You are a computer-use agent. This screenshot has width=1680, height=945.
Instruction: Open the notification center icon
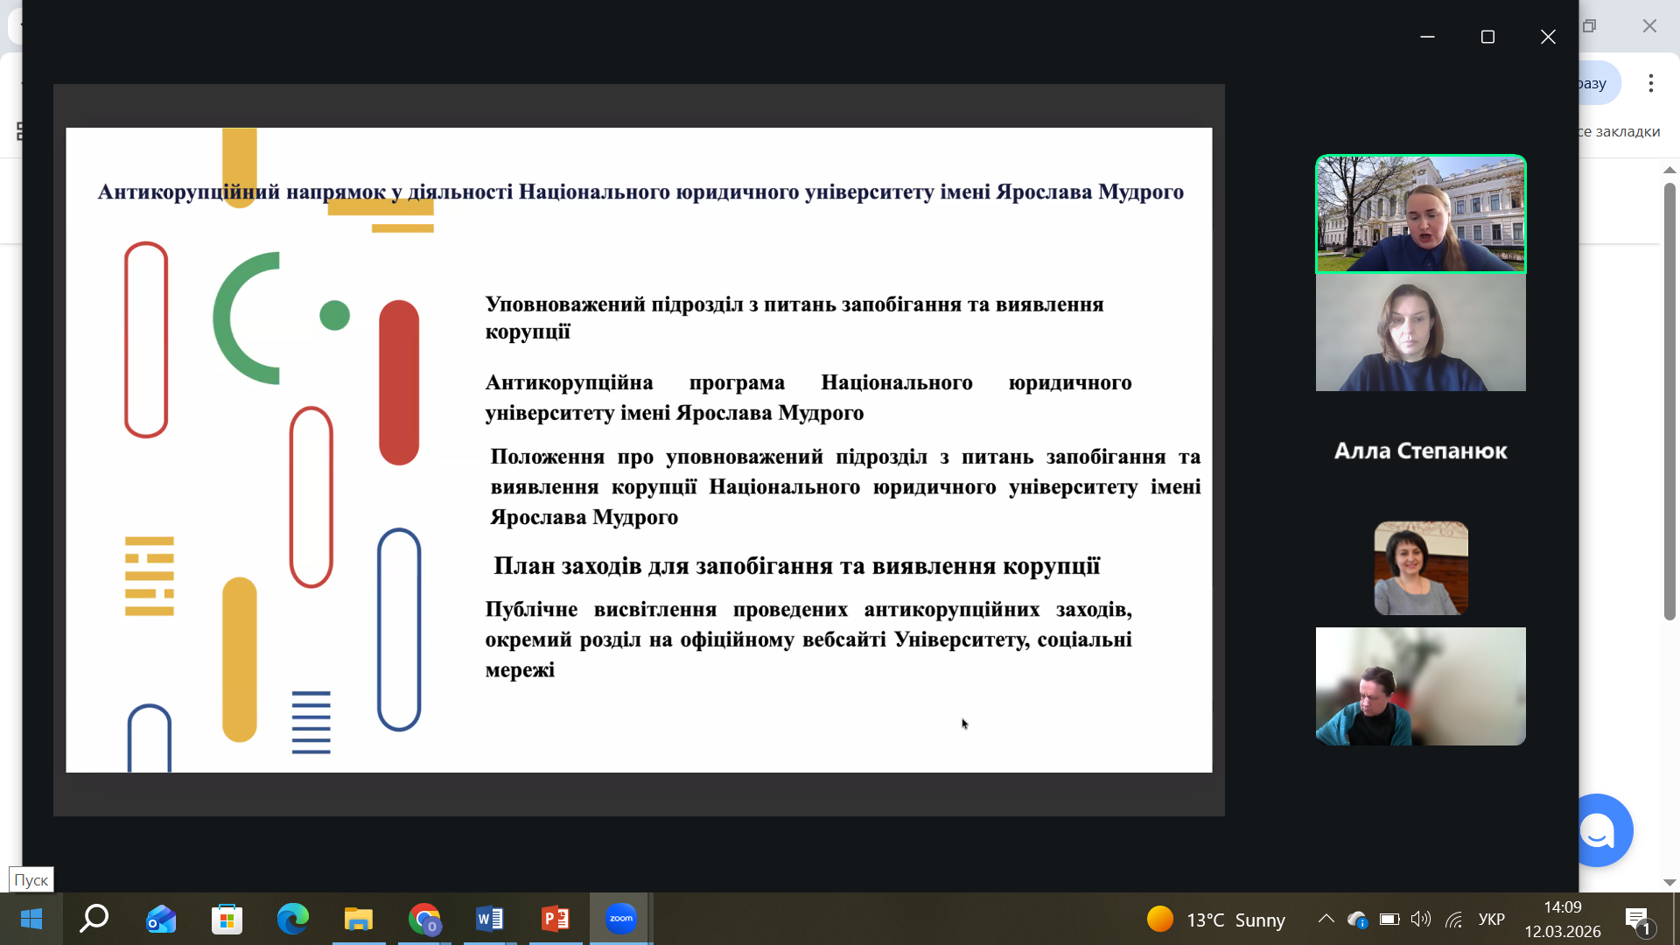point(1637,920)
